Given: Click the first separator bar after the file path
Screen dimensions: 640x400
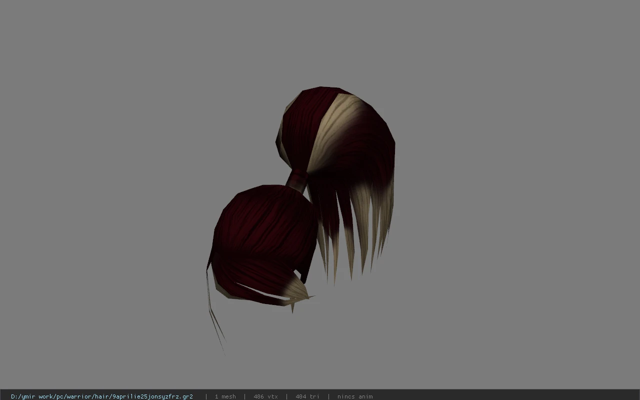Looking at the screenshot, I should pyautogui.click(x=205, y=396).
